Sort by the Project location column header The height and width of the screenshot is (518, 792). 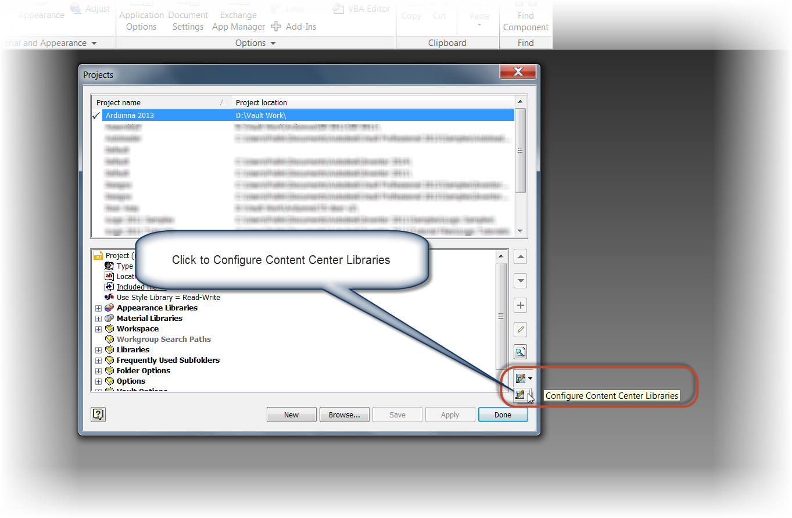click(373, 102)
